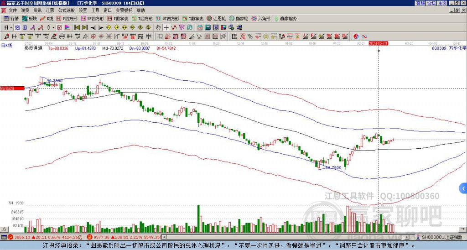Image resolution: width=467 pixels, height=250 pixels.
Task: Click the yellow left-arrow diamond icon
Action: click(109, 27)
